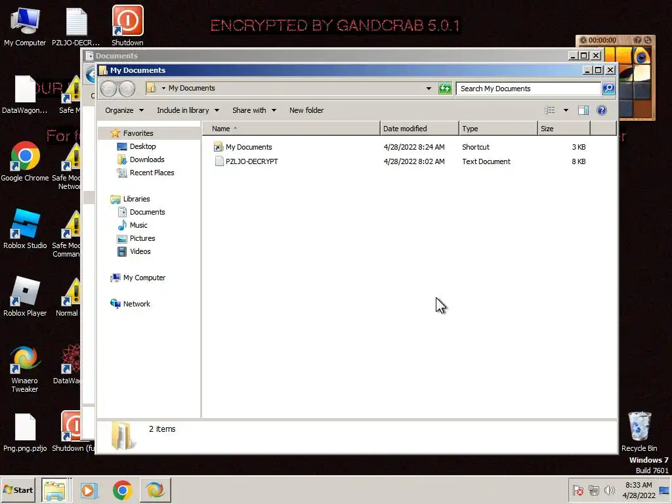The width and height of the screenshot is (672, 504).
Task: Sort by the Size column header
Action: (564, 129)
